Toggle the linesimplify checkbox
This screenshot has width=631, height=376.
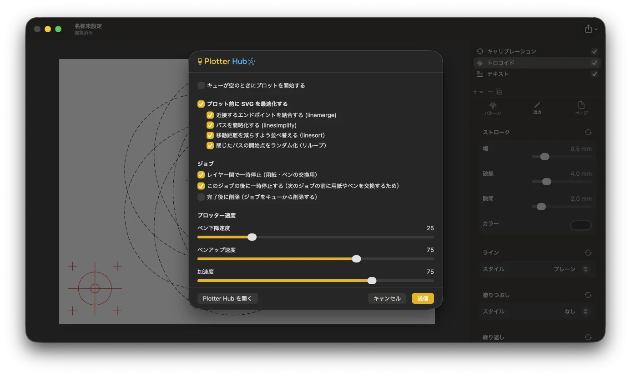[x=210, y=125]
